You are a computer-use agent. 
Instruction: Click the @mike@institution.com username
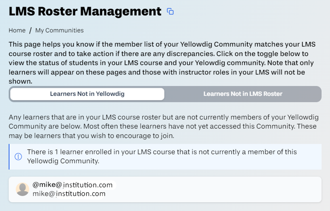click(x=73, y=185)
